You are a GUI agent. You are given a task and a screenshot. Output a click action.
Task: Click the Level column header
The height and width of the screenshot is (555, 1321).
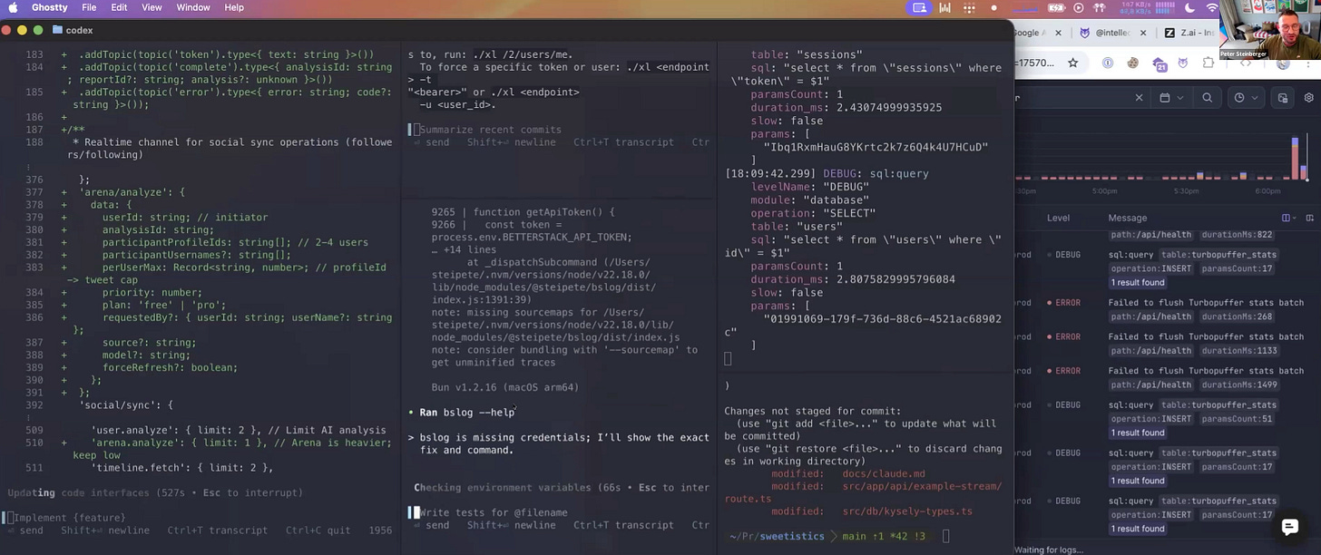pos(1058,218)
